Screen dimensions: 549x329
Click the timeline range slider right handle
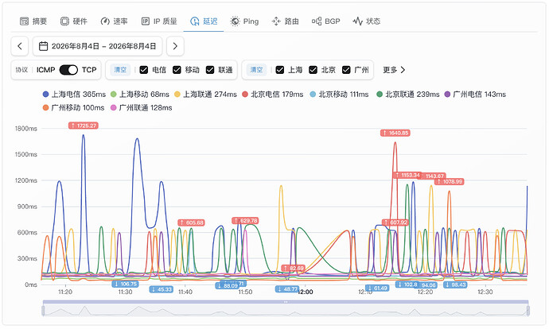[528, 311]
